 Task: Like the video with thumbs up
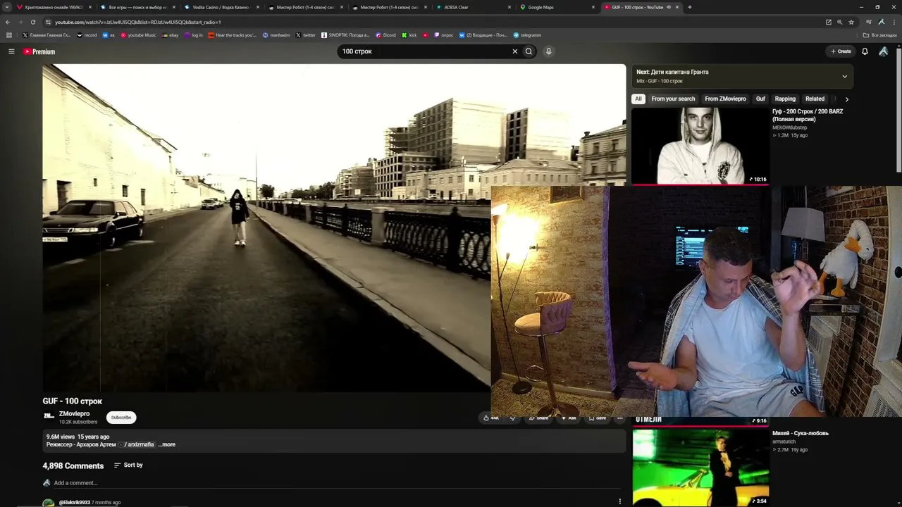coord(490,418)
